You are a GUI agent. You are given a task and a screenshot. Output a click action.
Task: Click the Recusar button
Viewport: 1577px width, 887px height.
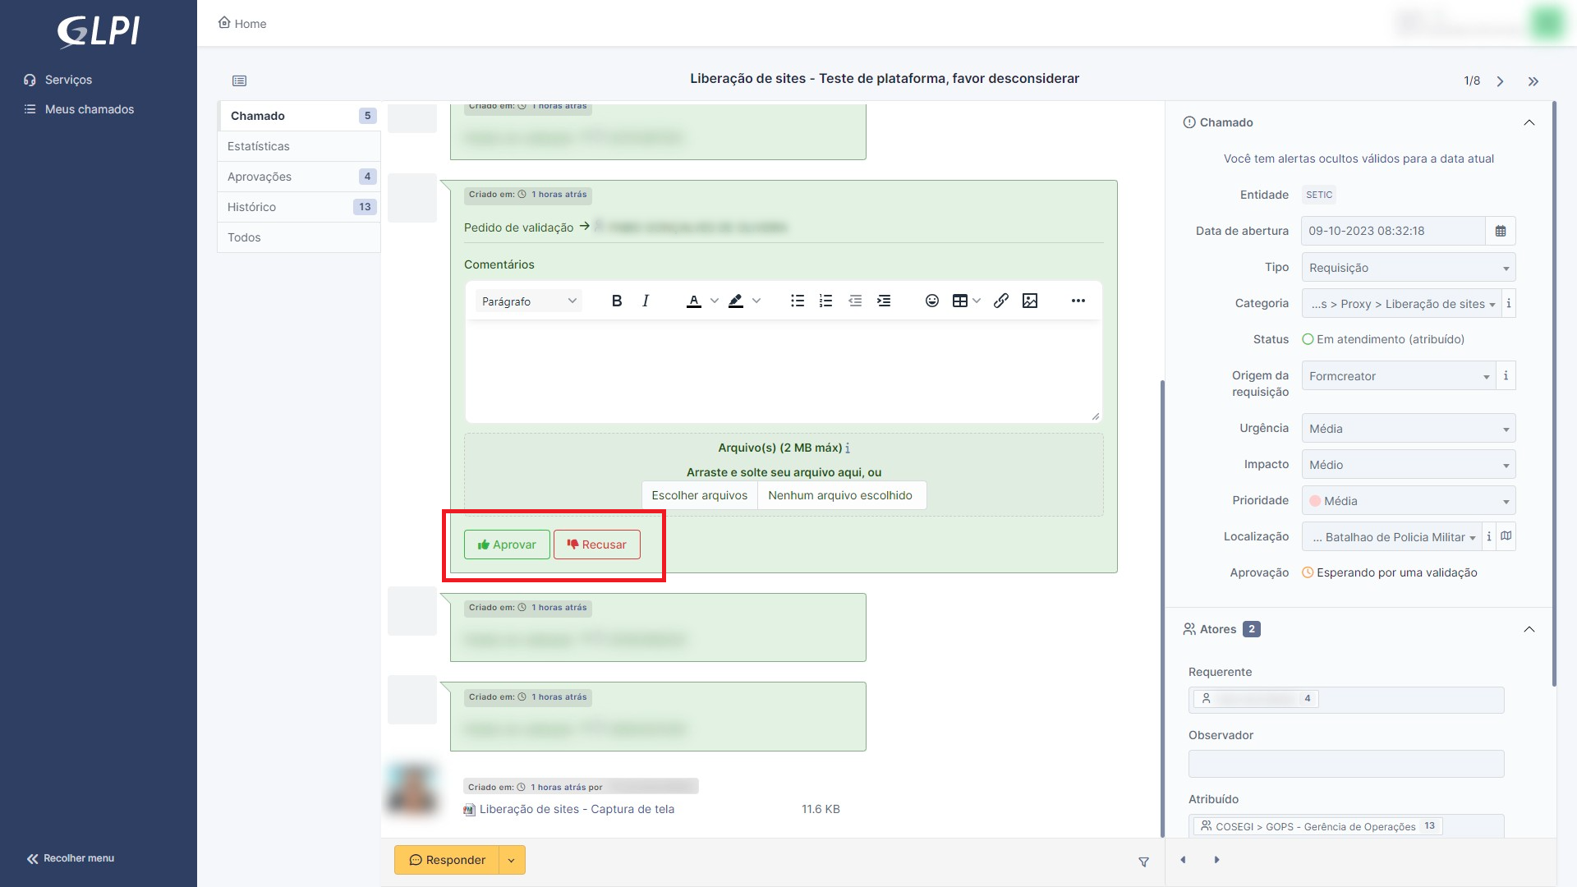point(596,544)
